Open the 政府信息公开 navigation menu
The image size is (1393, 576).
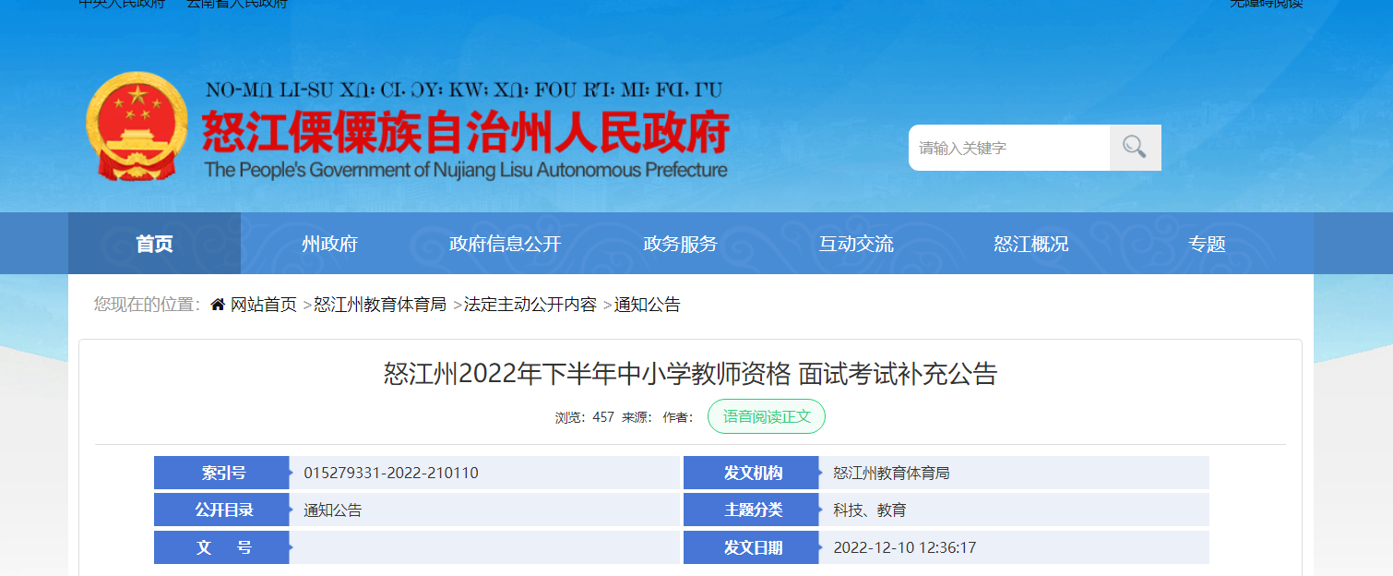point(505,244)
